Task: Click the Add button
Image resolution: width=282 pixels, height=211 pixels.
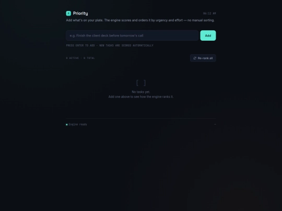Action: coord(208,35)
